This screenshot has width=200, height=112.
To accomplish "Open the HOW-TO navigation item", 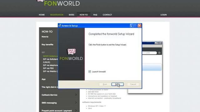I will (84, 15).
